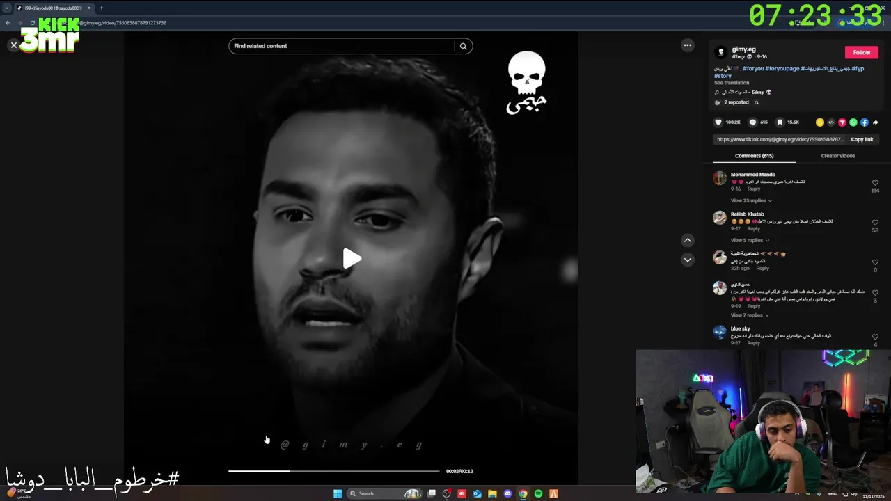This screenshot has width=891, height=501.
Task: Open blue sky username
Action: pyautogui.click(x=741, y=328)
